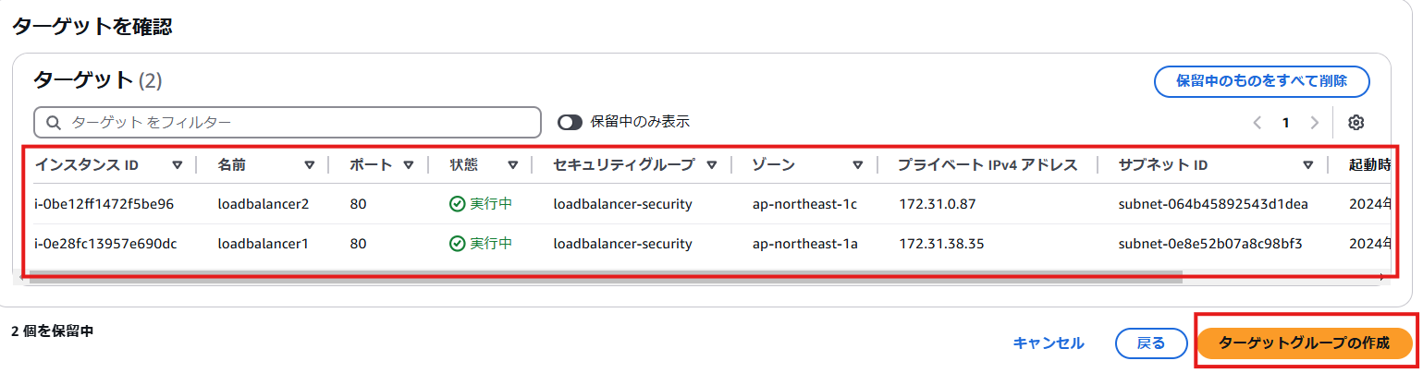Click port 80 in loadbalancer1 row
The width and height of the screenshot is (1423, 373).
(x=359, y=244)
